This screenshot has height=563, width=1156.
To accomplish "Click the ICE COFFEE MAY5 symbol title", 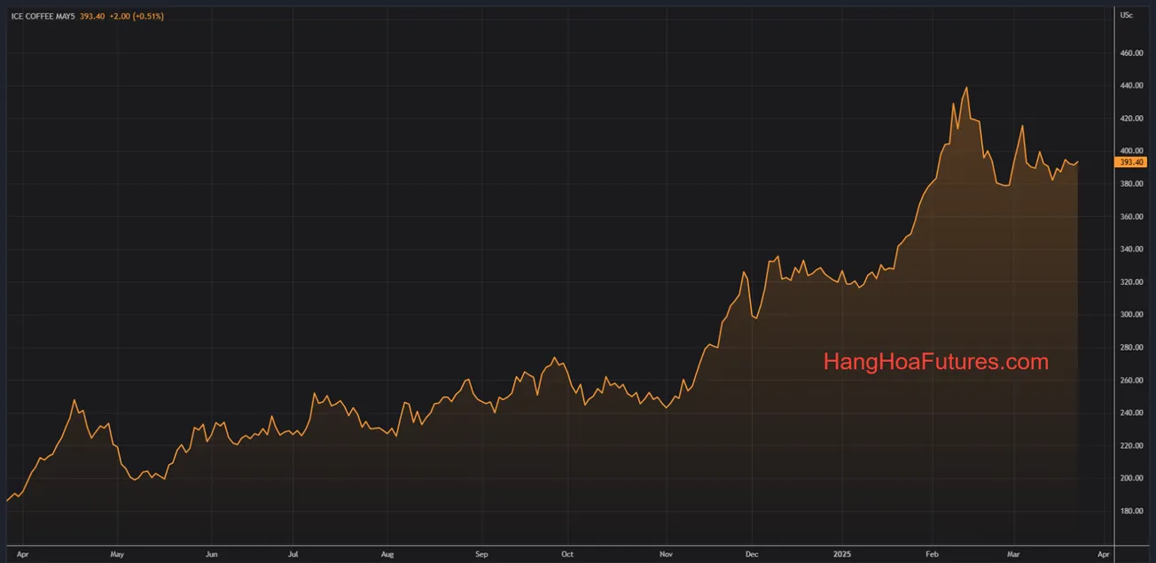I will (43, 16).
